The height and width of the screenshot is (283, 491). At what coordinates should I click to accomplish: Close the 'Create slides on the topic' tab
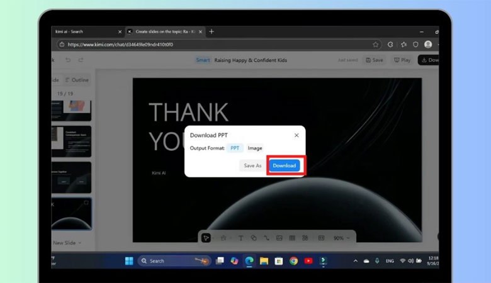(200, 31)
